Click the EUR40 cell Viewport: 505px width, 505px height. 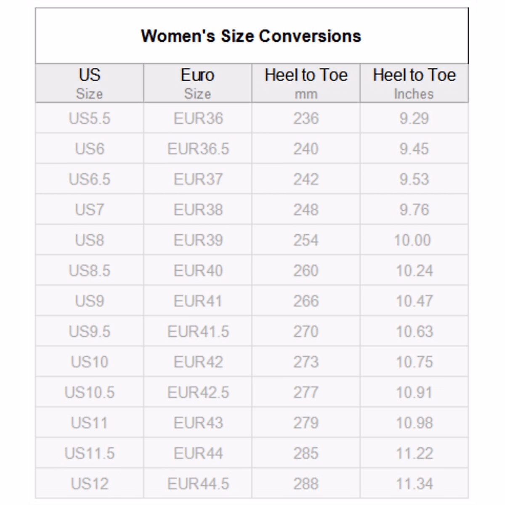click(x=198, y=271)
